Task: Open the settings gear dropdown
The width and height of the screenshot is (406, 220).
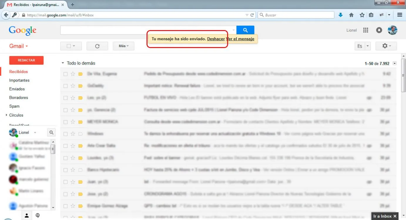Action: pyautogui.click(x=386, y=46)
